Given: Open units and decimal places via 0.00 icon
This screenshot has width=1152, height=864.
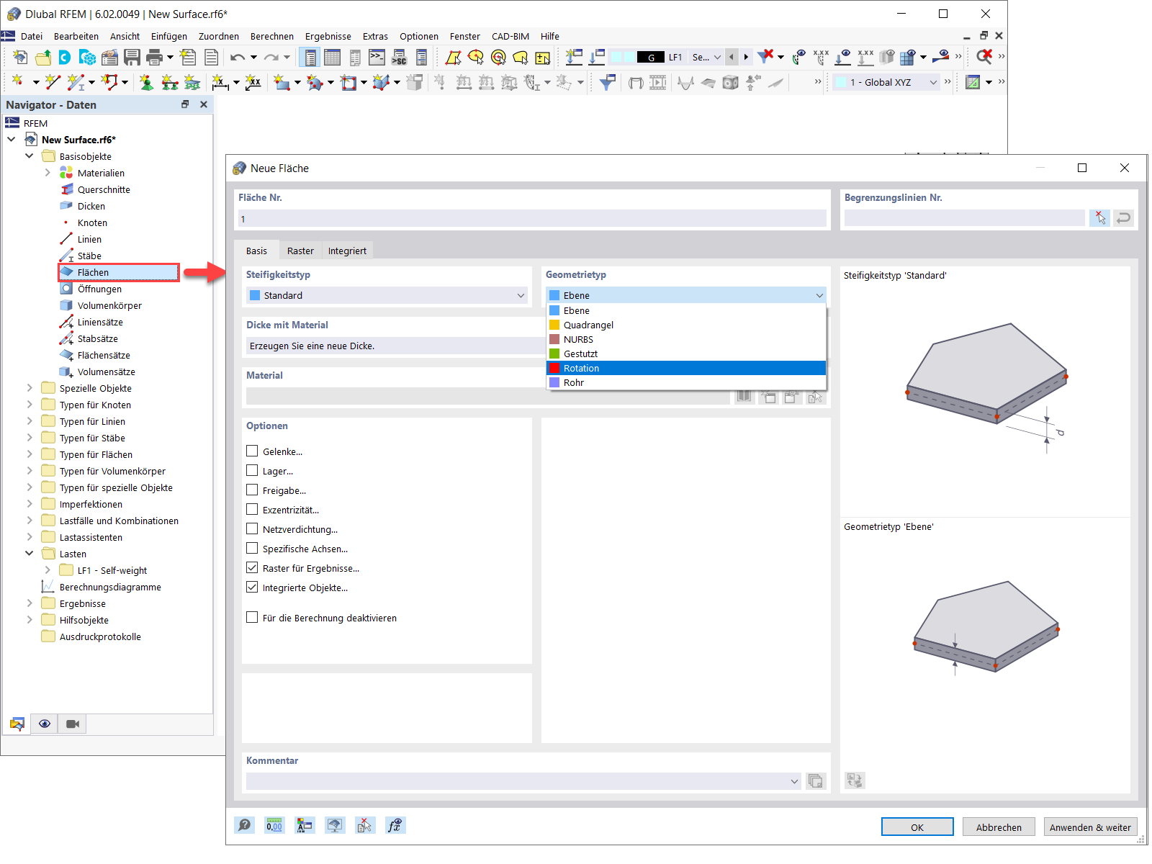Looking at the screenshot, I should tap(274, 825).
